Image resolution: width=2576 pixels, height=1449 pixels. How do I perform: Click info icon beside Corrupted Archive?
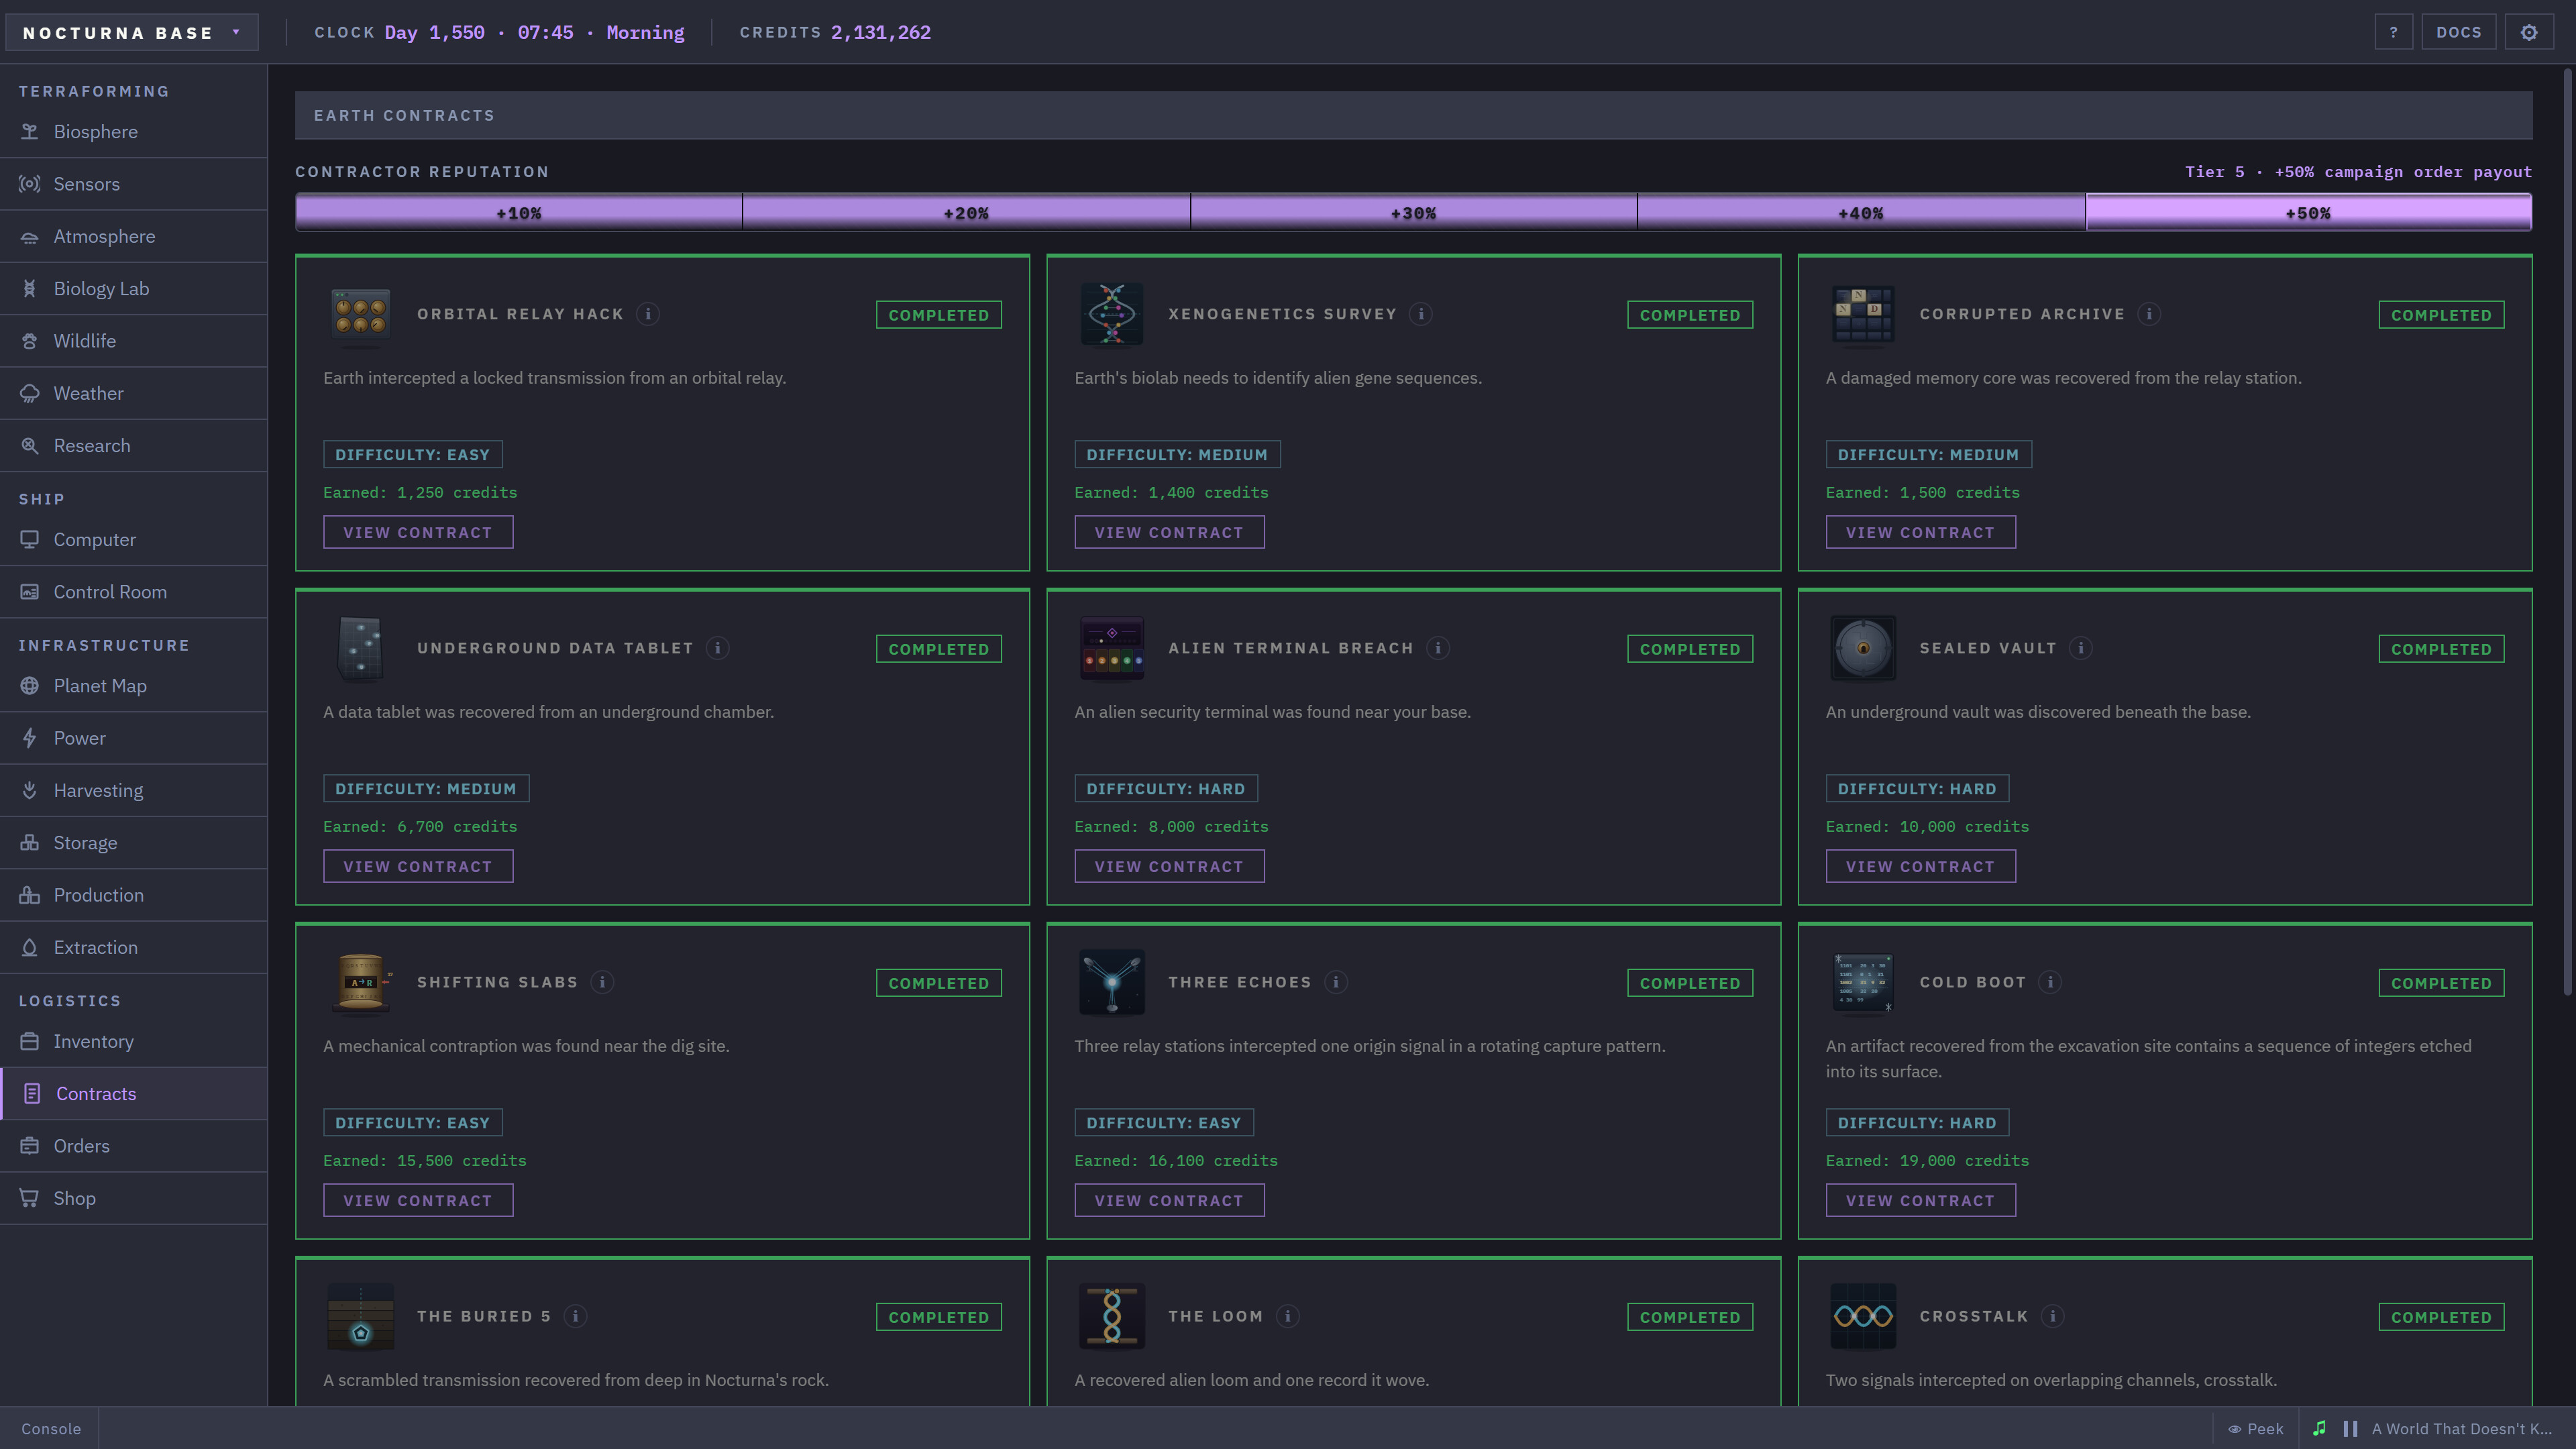[x=2149, y=314]
